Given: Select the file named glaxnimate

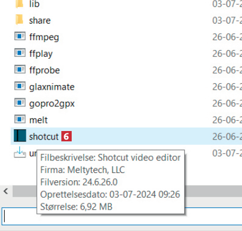Looking at the screenshot, I should [x=52, y=87].
